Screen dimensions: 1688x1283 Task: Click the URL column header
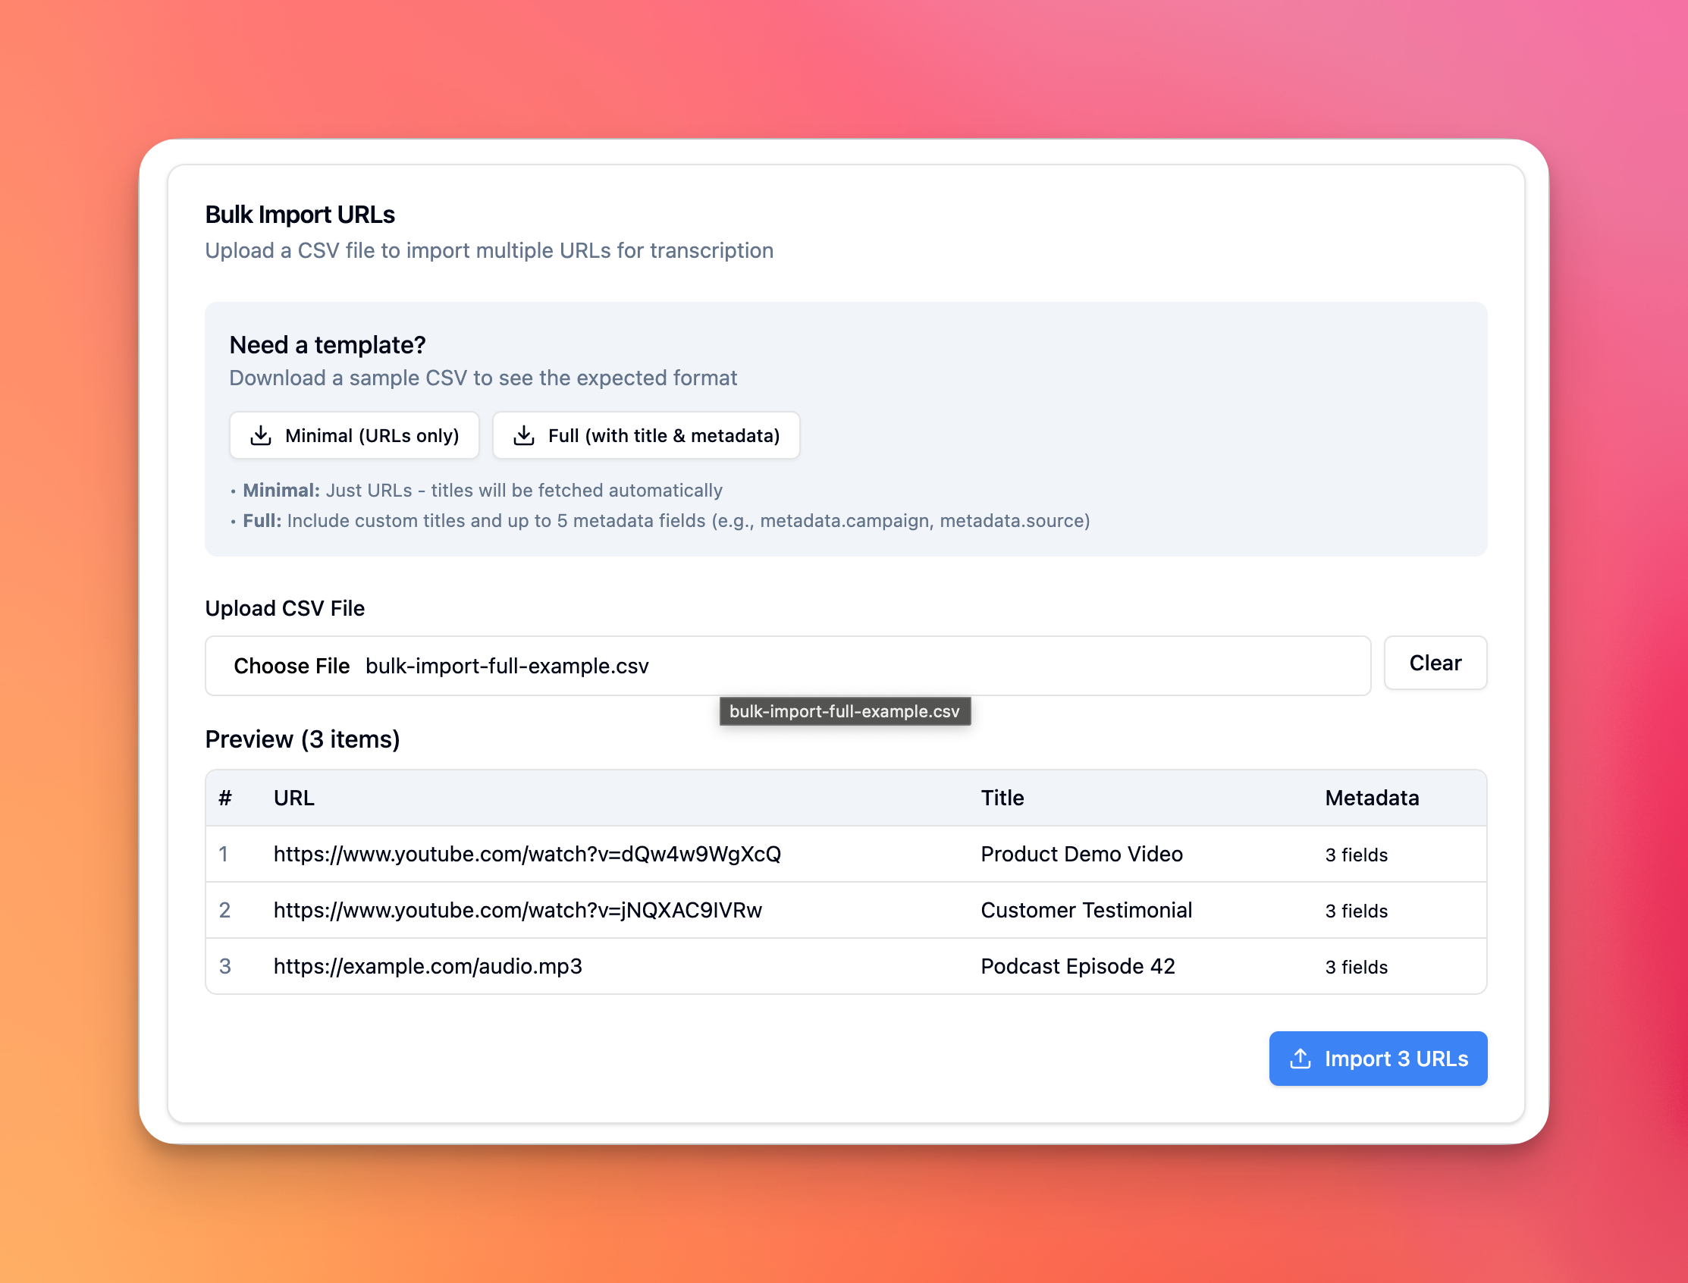tap(294, 798)
